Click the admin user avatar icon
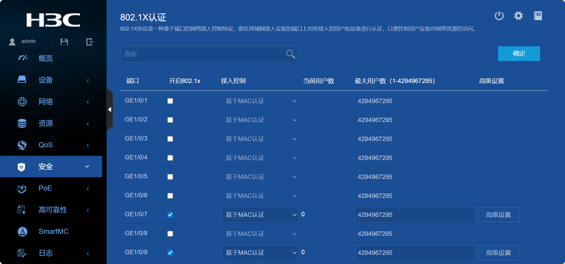 tap(12, 42)
